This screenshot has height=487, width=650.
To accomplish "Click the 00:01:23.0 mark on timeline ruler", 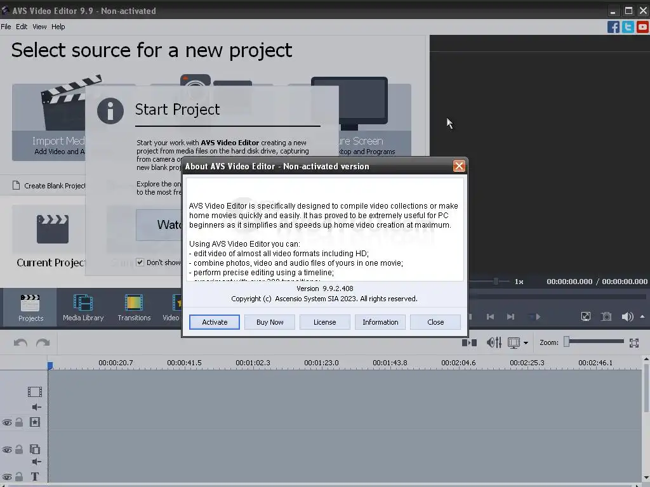I will coord(321,363).
